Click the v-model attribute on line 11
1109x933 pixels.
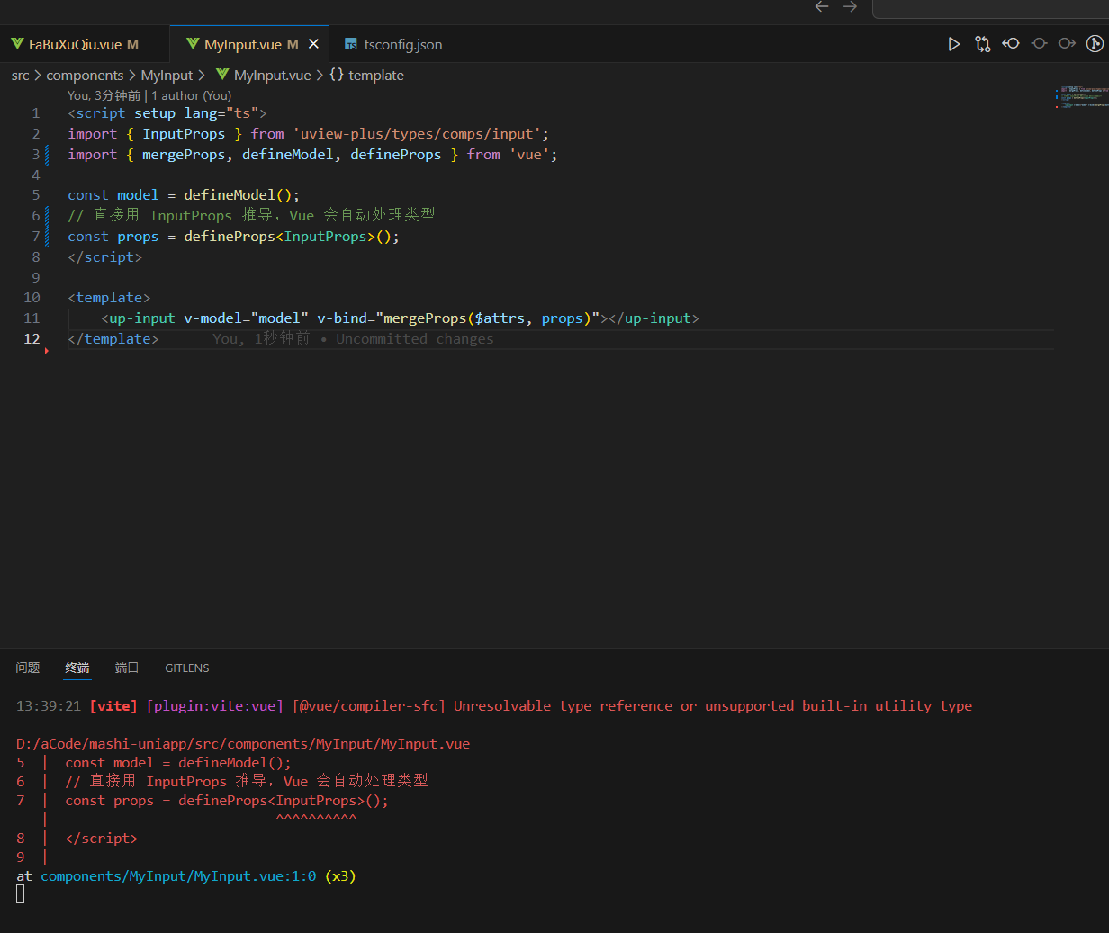click(212, 318)
